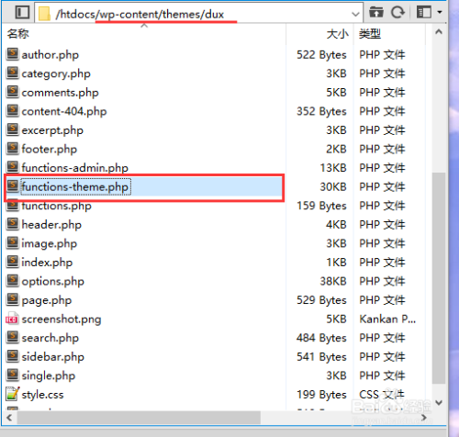The width and height of the screenshot is (459, 437).
Task: Open the layout view dropdown arrow
Action: click(x=440, y=13)
